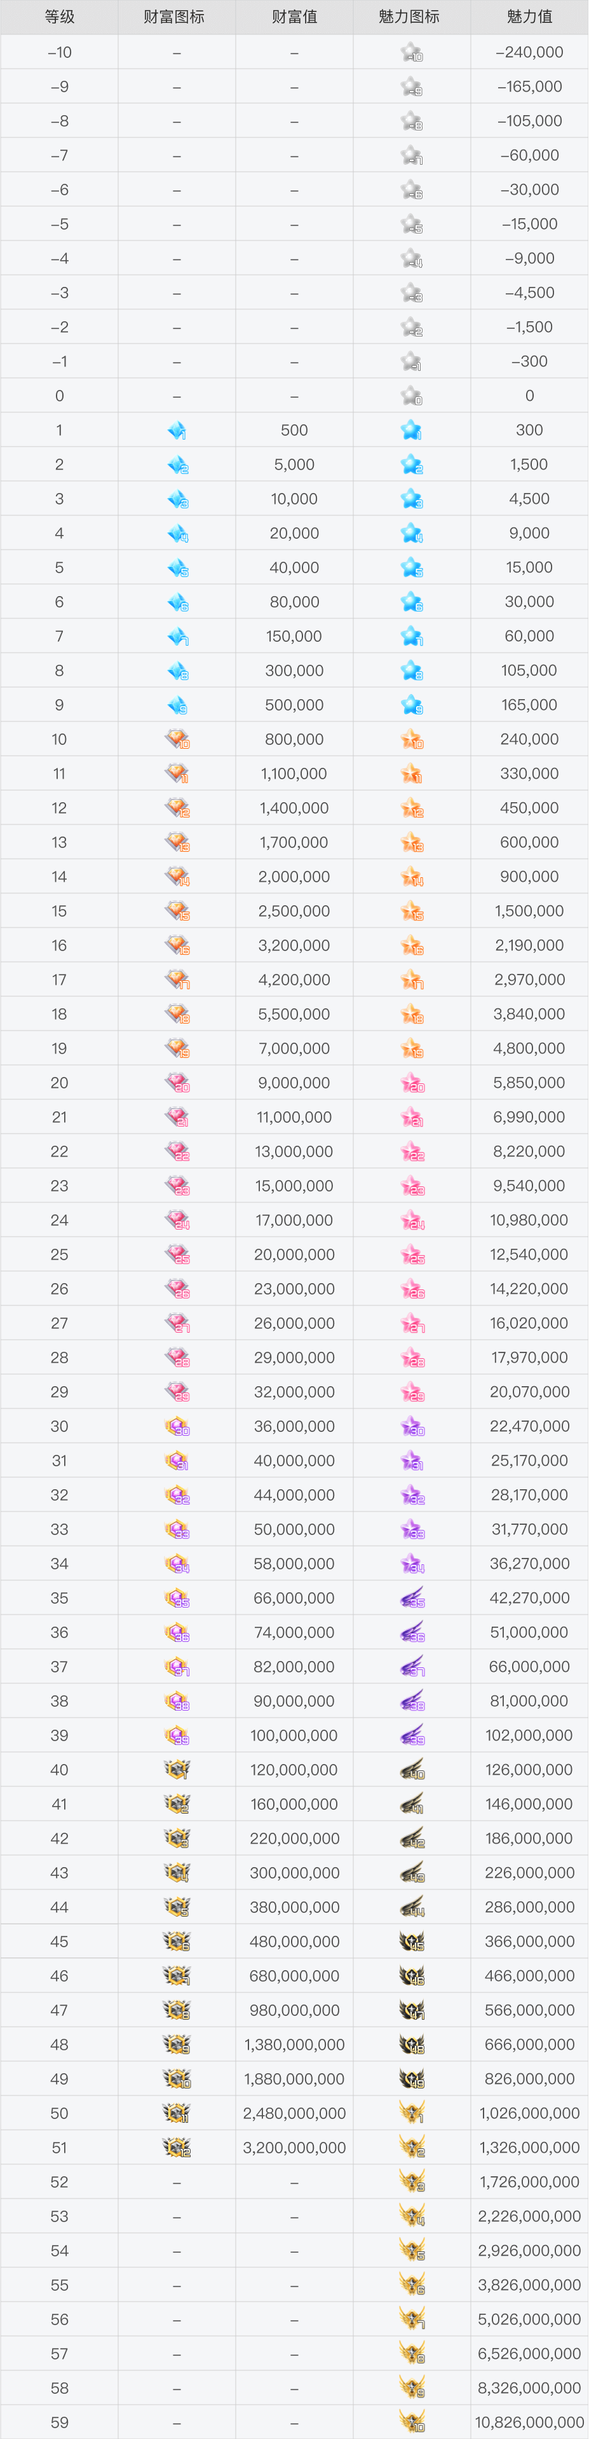Image resolution: width=589 pixels, height=2439 pixels.
Task: Click the dark wing charm icon for level 42
Action: 411,1838
